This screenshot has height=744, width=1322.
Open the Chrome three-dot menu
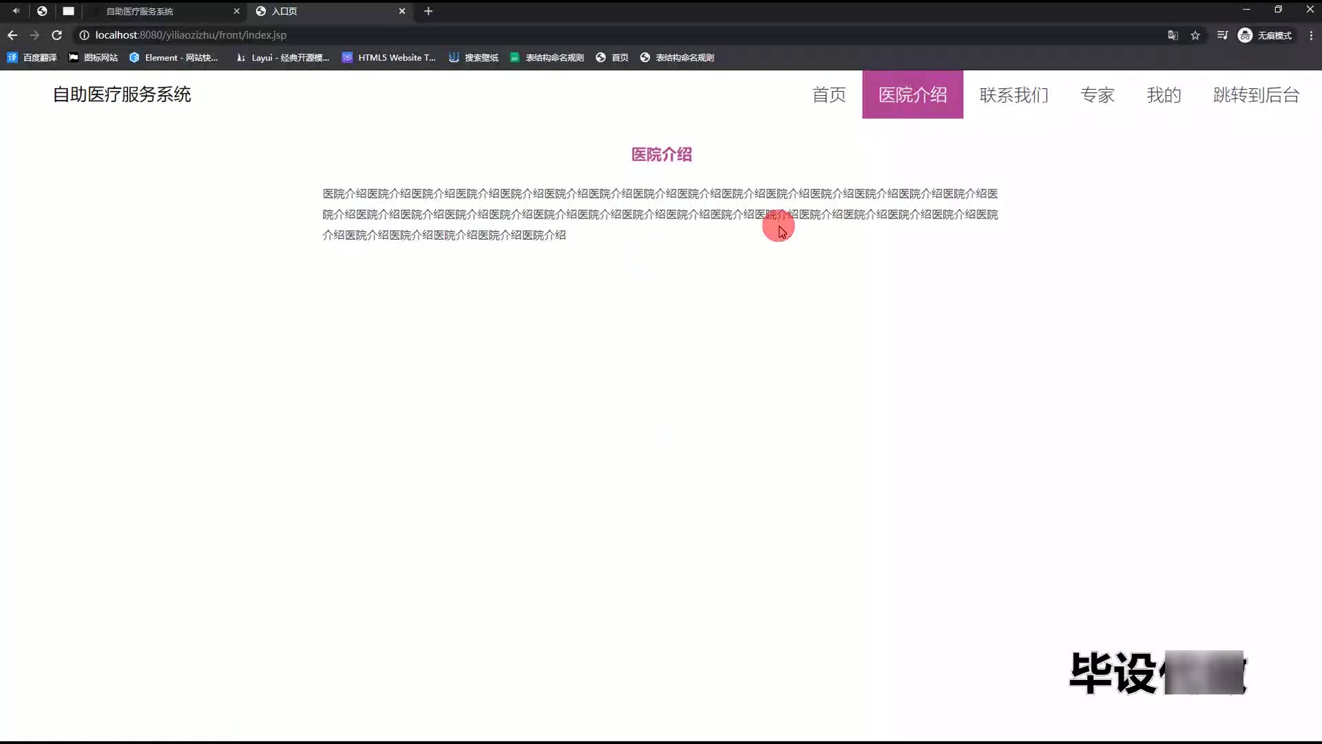1311,35
